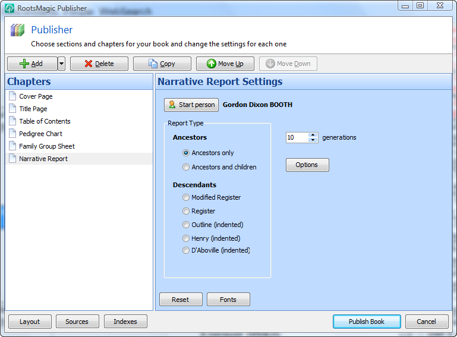Click the Publisher books icon
The width and height of the screenshot is (457, 337).
17,30
